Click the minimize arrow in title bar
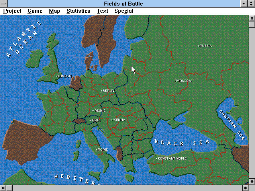This screenshot has width=255, height=191. point(243,4)
